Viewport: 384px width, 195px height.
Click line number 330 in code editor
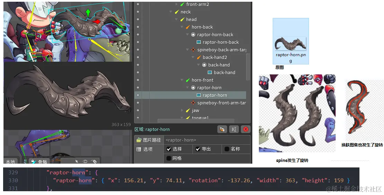click(13, 180)
